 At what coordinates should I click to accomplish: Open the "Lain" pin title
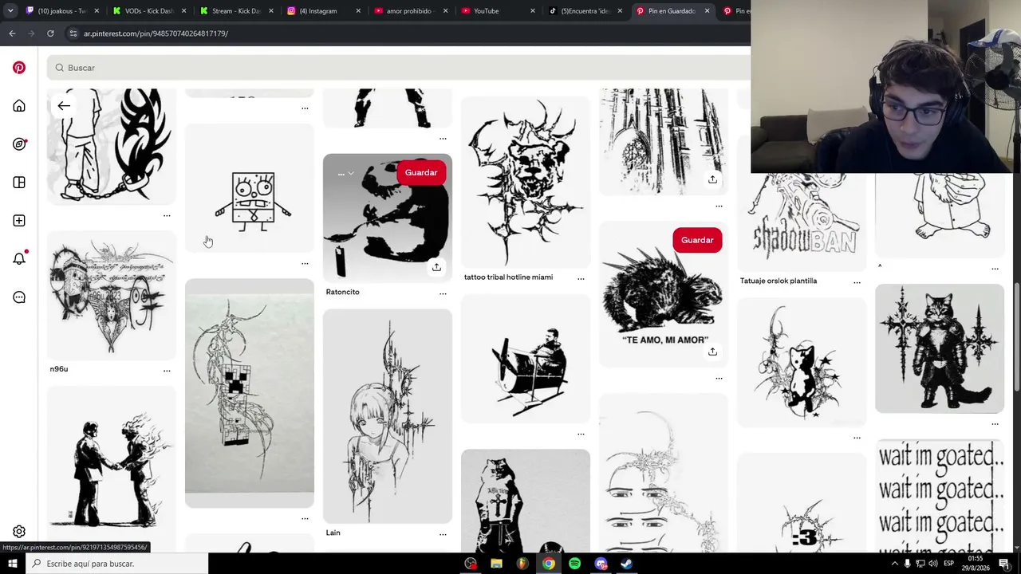[x=333, y=533]
